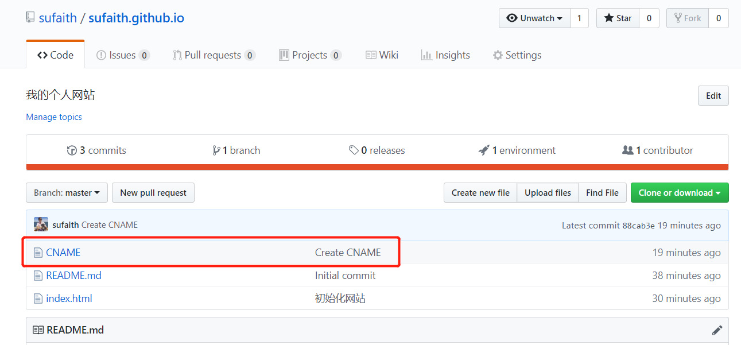
Task: Expand the Clone or download menu
Action: click(x=680, y=193)
